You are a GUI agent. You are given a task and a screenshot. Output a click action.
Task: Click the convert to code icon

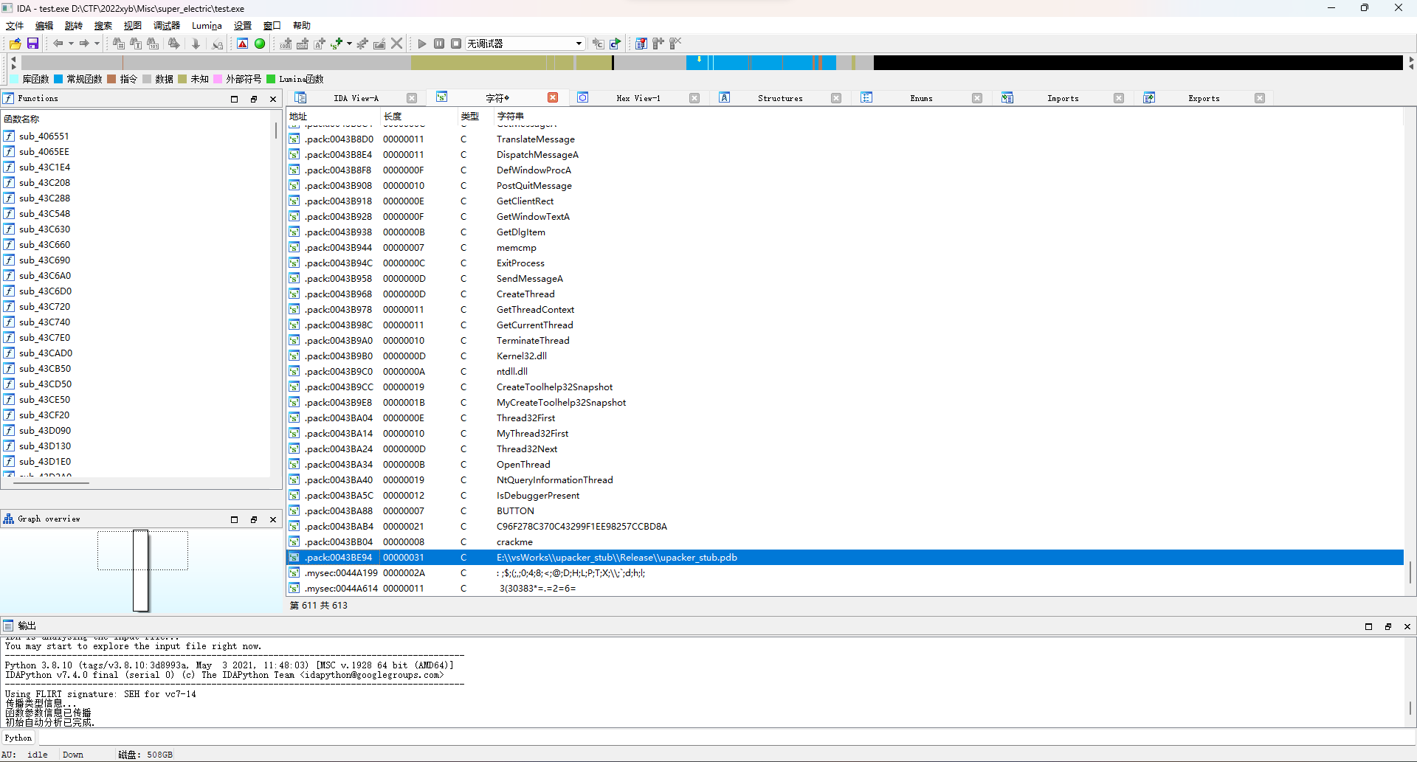pos(286,44)
